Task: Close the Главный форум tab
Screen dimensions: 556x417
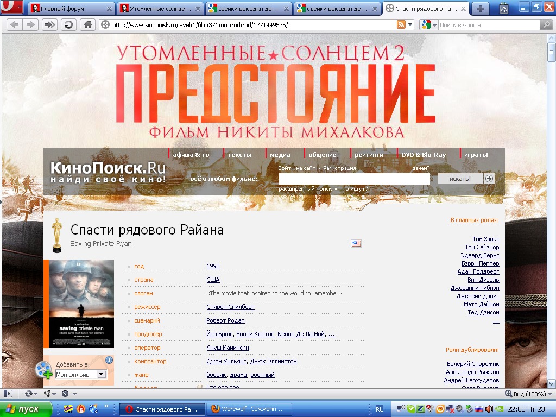Action: click(x=109, y=9)
